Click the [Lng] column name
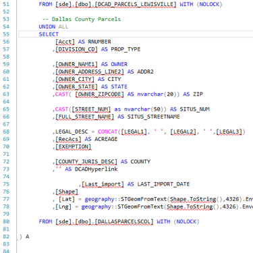The height and width of the screenshot is (253, 253). [63, 206]
